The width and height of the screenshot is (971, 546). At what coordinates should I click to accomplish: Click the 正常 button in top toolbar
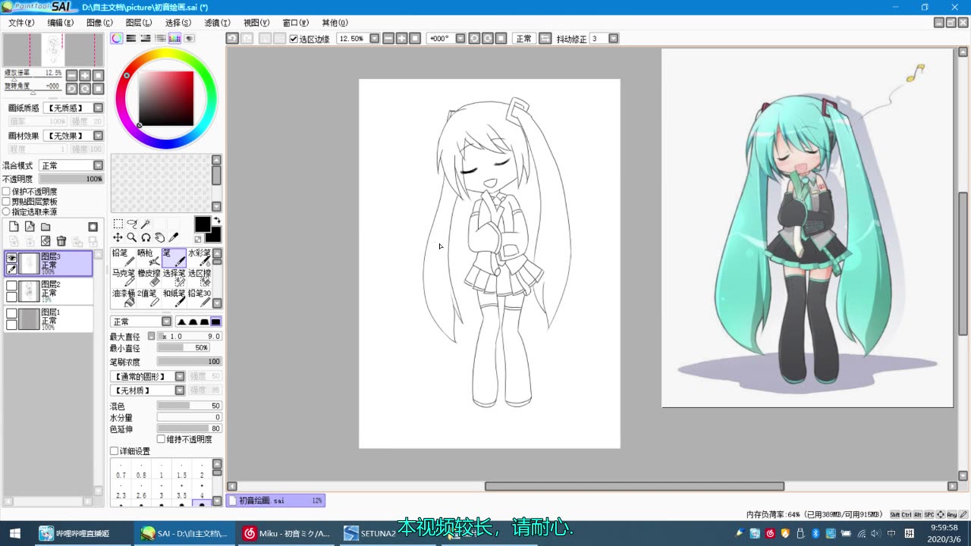[x=523, y=39]
